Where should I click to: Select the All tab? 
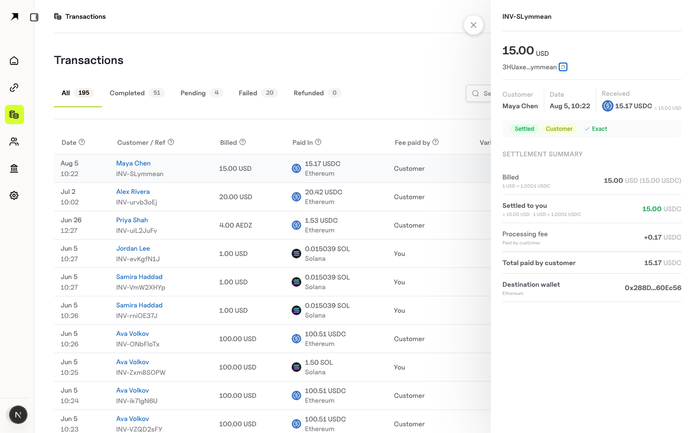pos(77,93)
